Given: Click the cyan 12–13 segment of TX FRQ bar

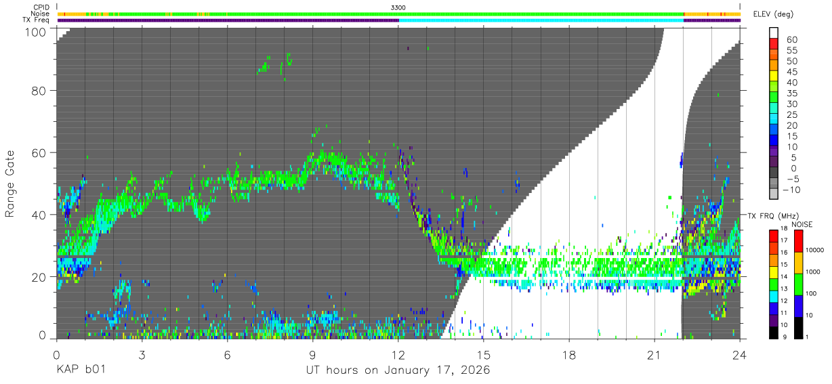Looking at the screenshot, I should [774, 295].
